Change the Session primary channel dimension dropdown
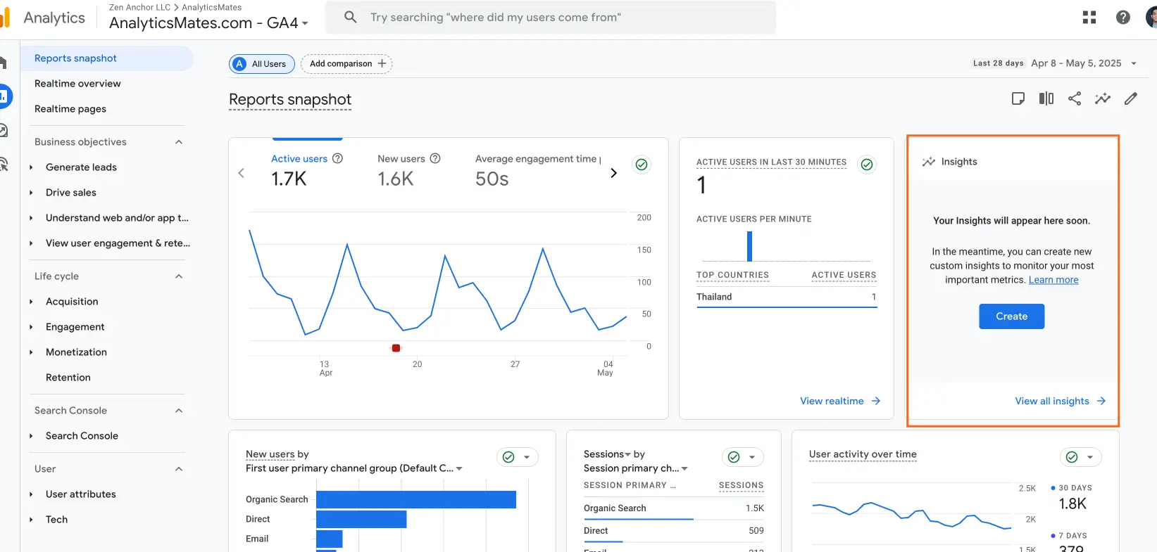The width and height of the screenshot is (1157, 552). tap(636, 468)
